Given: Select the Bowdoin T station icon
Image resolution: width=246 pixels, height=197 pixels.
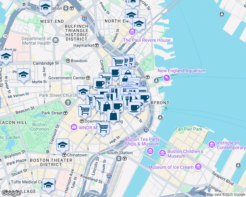Looking at the screenshot, I should [68, 61].
